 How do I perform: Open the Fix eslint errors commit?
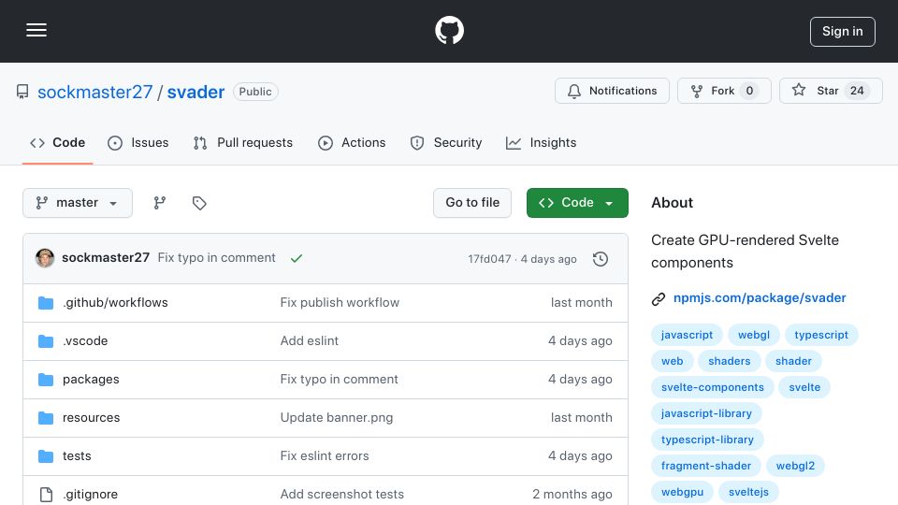[x=325, y=455]
